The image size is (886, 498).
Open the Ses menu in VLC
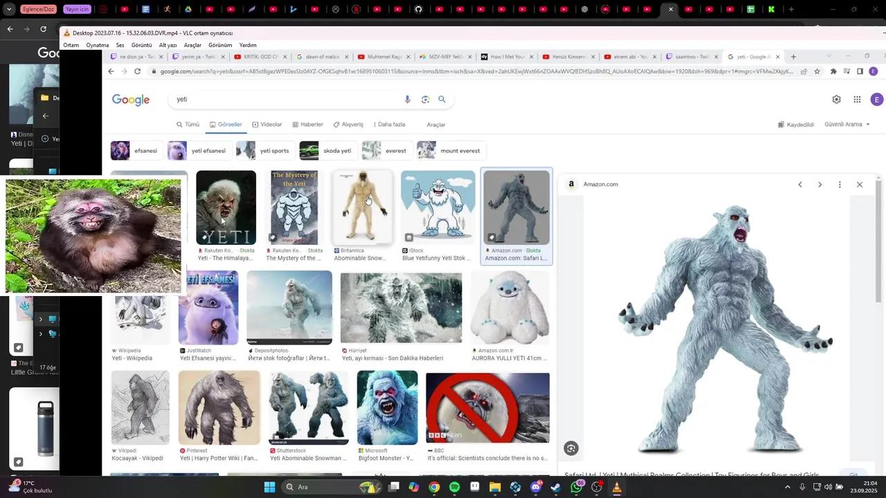120,45
